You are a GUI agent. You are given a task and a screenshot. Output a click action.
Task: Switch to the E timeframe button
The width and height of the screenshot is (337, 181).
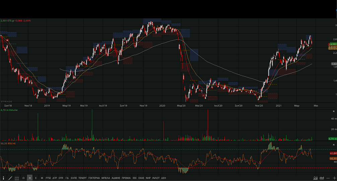36,178
